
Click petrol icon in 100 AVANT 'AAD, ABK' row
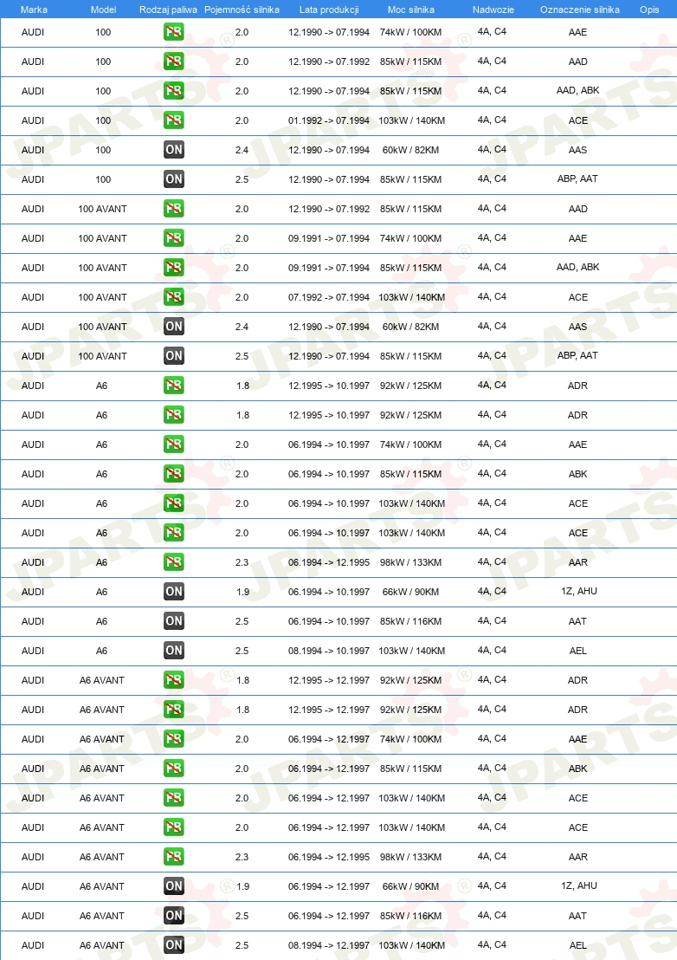[174, 267]
